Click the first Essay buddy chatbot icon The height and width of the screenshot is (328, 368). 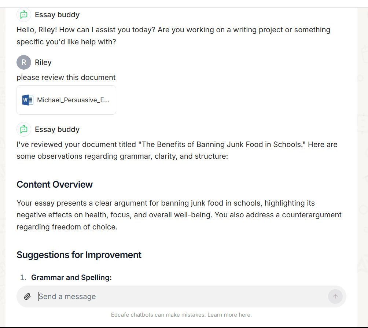(24, 15)
